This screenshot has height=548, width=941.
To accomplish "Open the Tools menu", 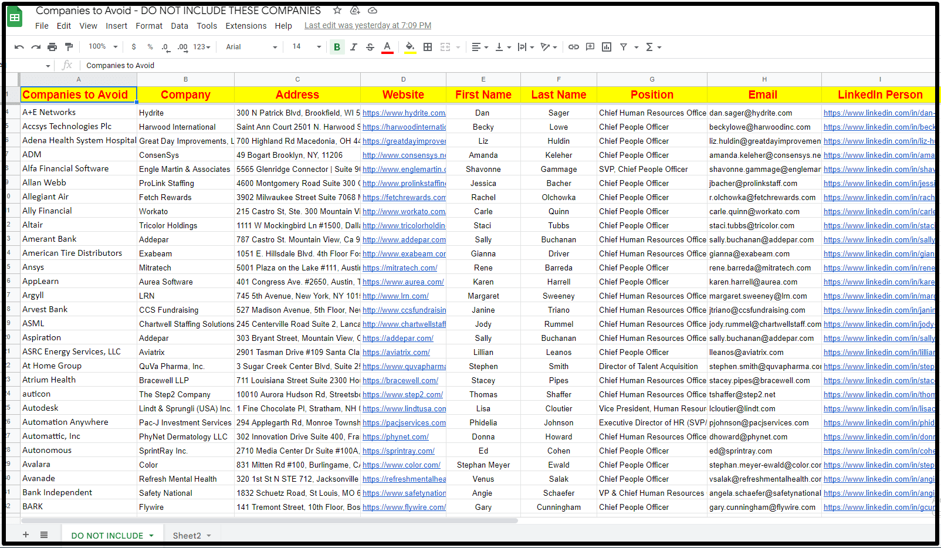I will pos(207,26).
